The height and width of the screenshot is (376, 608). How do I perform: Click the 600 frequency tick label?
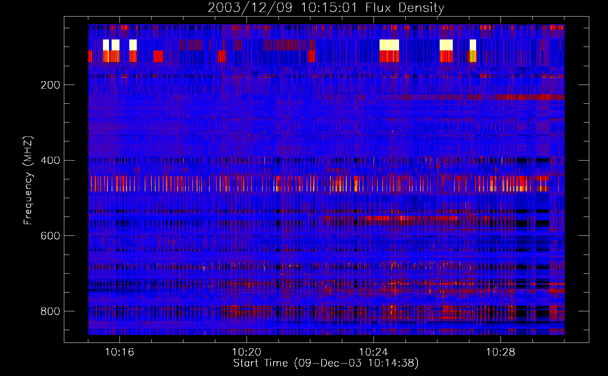(50, 236)
